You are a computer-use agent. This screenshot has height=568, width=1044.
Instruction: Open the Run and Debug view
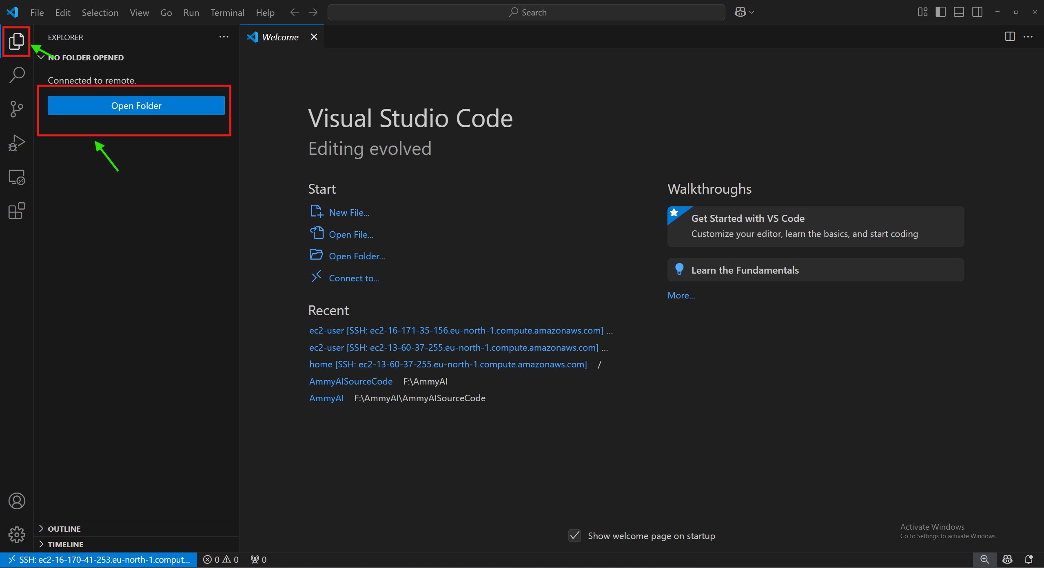(17, 143)
